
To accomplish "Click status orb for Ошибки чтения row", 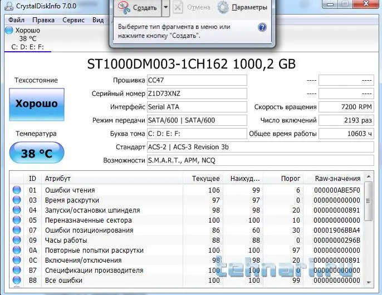I will point(17,190).
